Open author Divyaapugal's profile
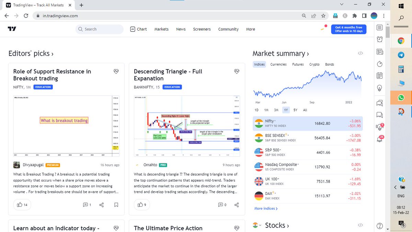412x232 pixels. pos(32,165)
